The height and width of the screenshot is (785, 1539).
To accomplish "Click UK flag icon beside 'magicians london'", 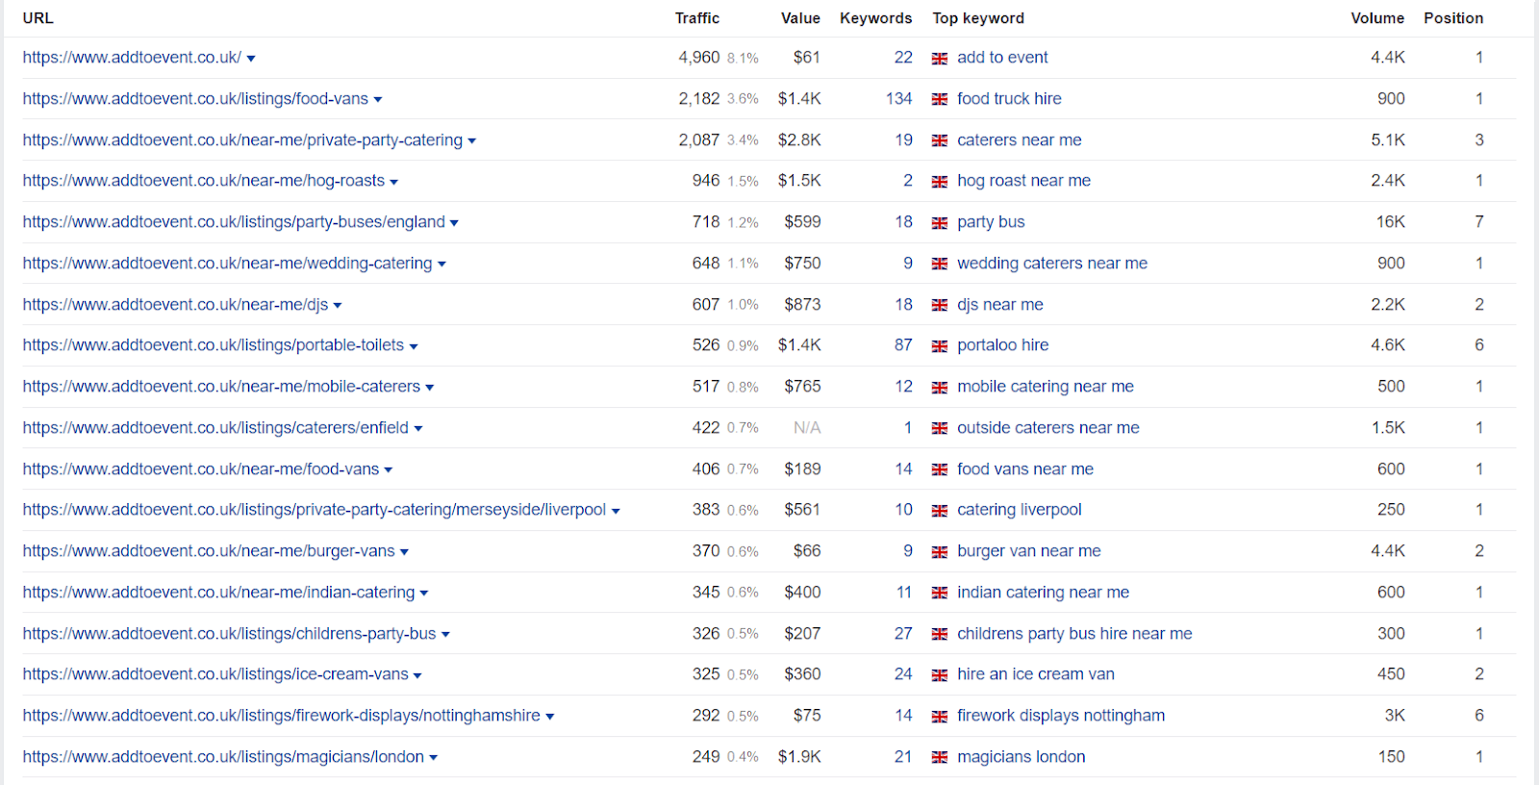I will pos(940,758).
